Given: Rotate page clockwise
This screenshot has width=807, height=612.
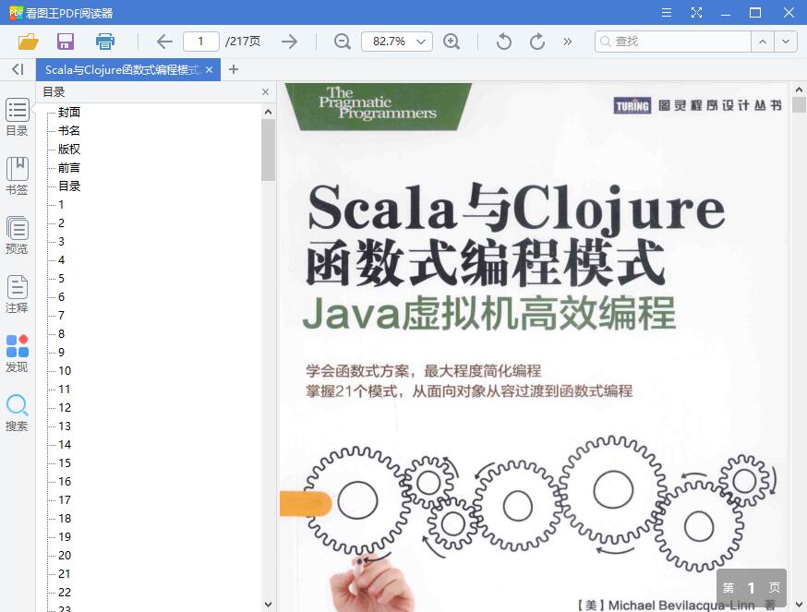Looking at the screenshot, I should (537, 42).
